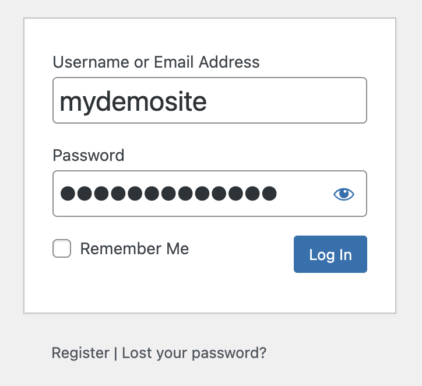Open the Lost your password? link
This screenshot has height=386, width=422.
point(194,353)
